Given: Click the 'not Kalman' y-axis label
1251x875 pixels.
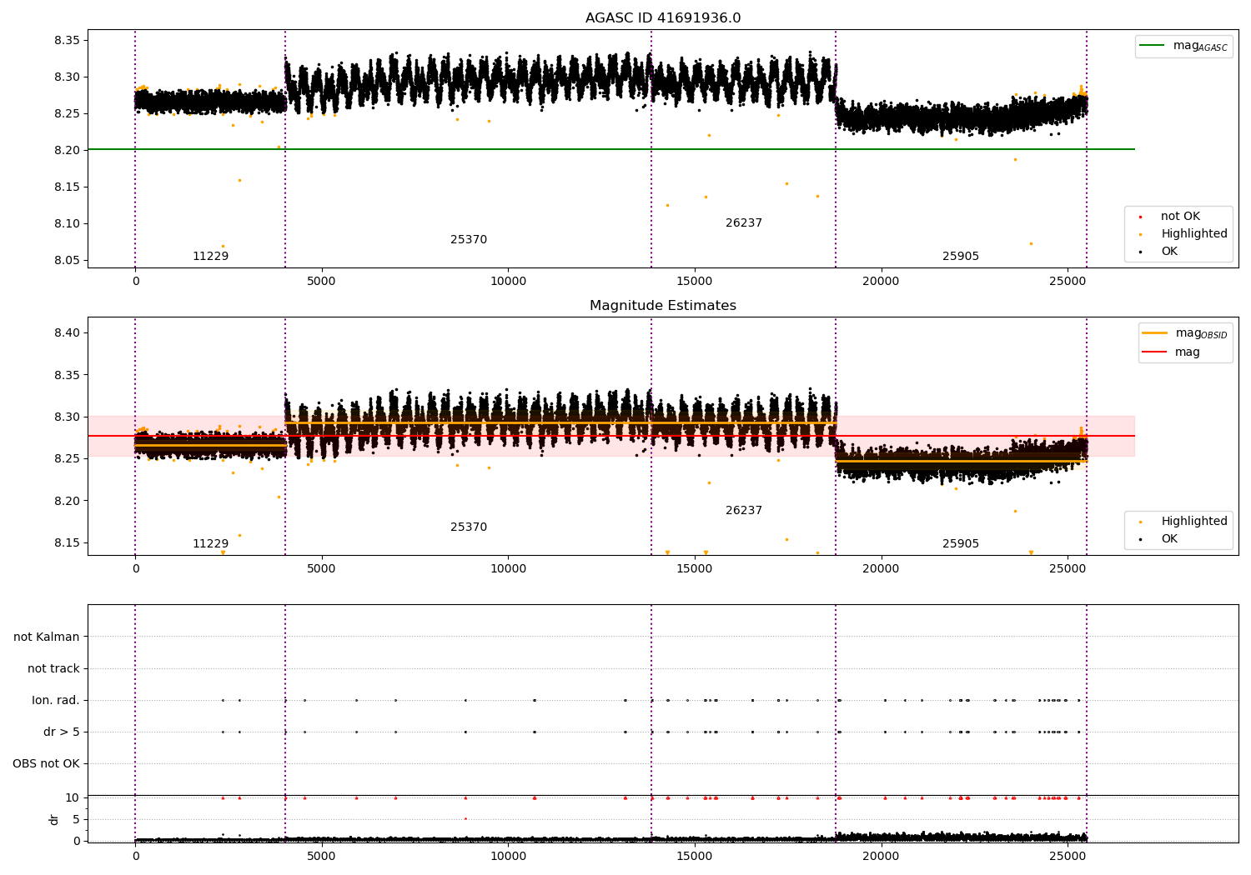Looking at the screenshot, I should [47, 637].
